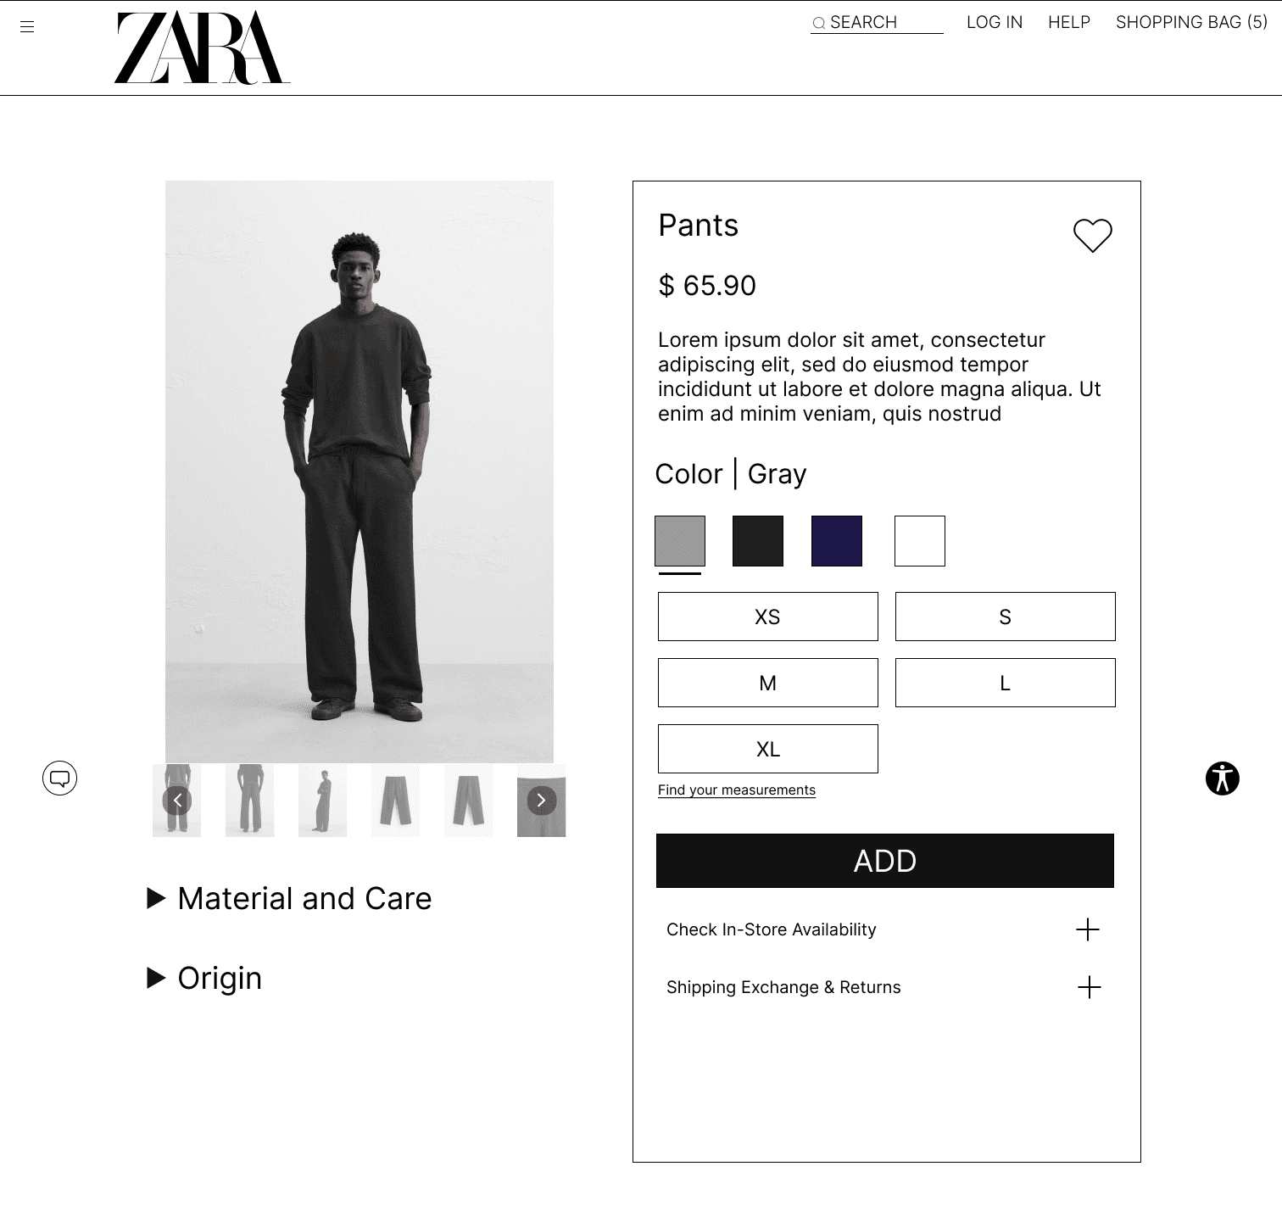The image size is (1282, 1211).
Task: Select size XS
Action: pyautogui.click(x=768, y=617)
